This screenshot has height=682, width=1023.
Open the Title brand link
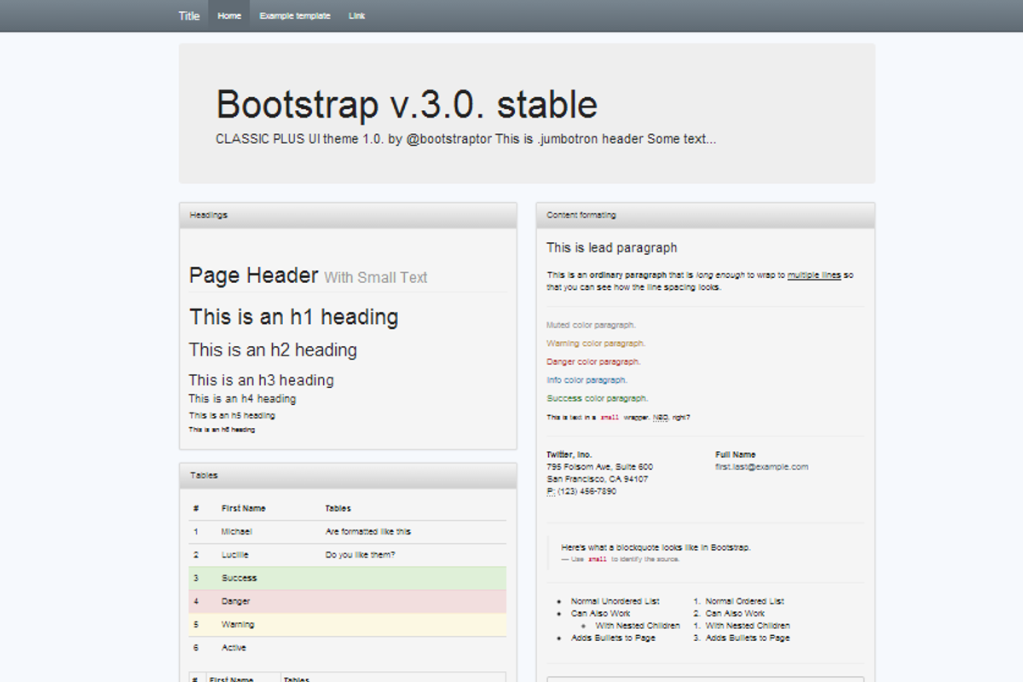click(x=188, y=14)
